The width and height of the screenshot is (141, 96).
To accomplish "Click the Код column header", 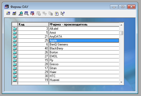I will pos(33,24).
